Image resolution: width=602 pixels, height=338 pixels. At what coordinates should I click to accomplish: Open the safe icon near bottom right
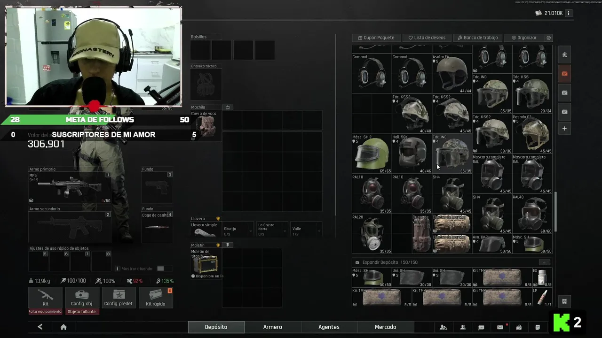[x=565, y=301]
